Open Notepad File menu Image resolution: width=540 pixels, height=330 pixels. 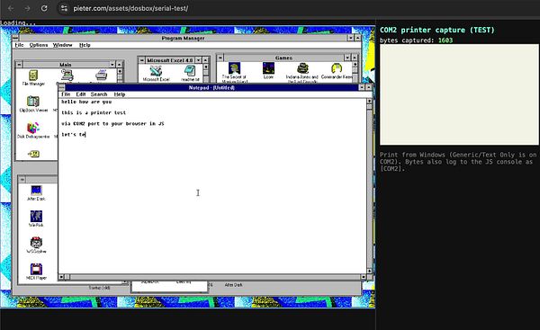[66, 94]
